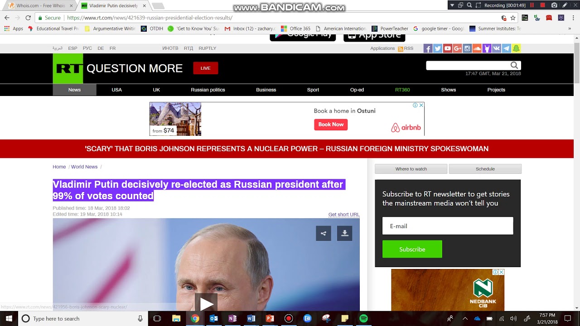The image size is (580, 326).
Task: Take a Bandicam screenshot with camera icon
Action: 554,5
